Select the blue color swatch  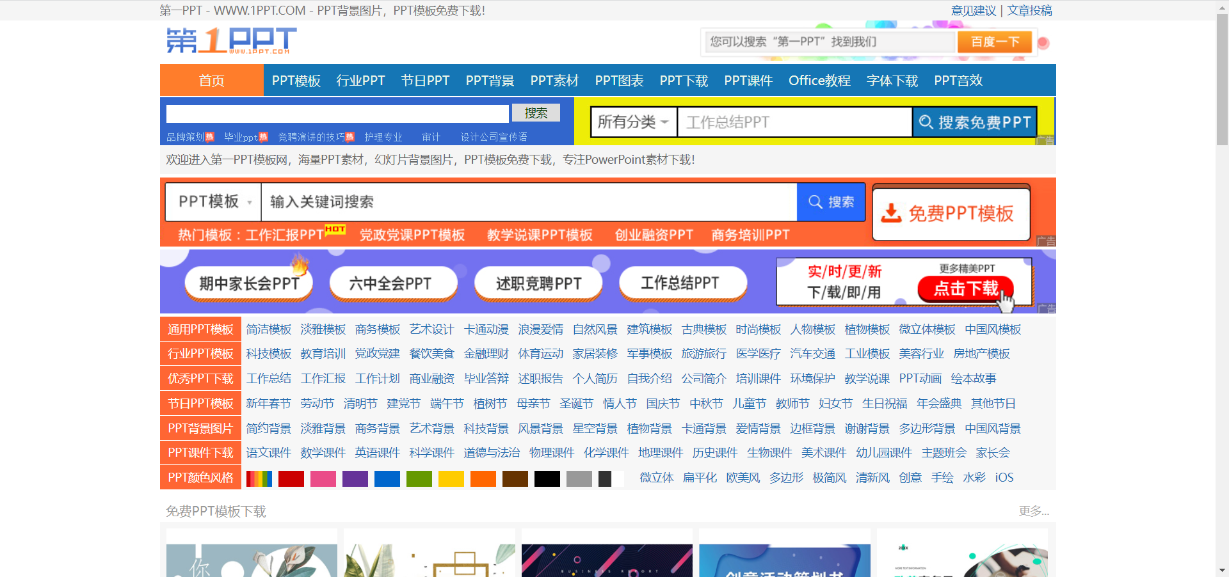point(387,478)
